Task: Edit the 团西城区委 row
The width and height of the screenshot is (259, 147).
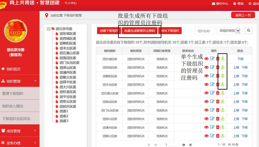Action: point(212,67)
